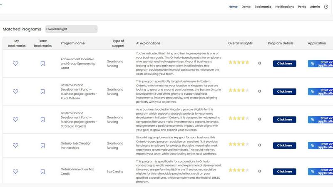Click here for Ontario Job Creation details
Screen dimensions: 333x187
click(x=284, y=145)
